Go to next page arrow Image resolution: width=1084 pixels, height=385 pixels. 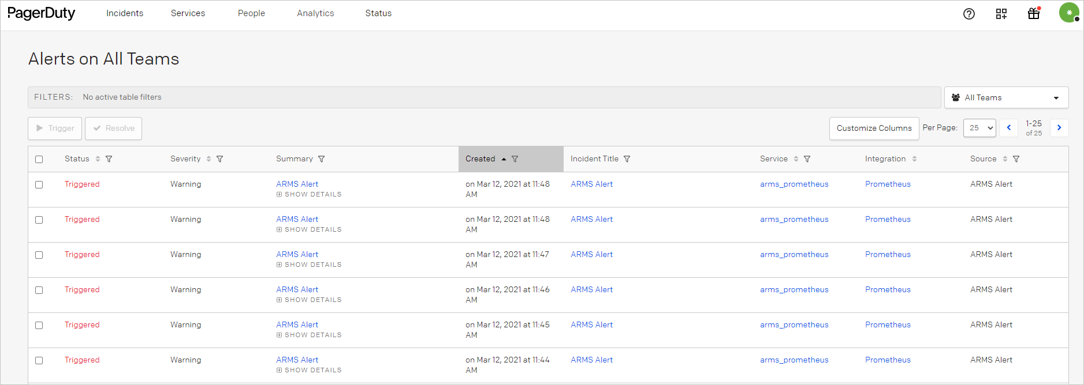[1059, 128]
